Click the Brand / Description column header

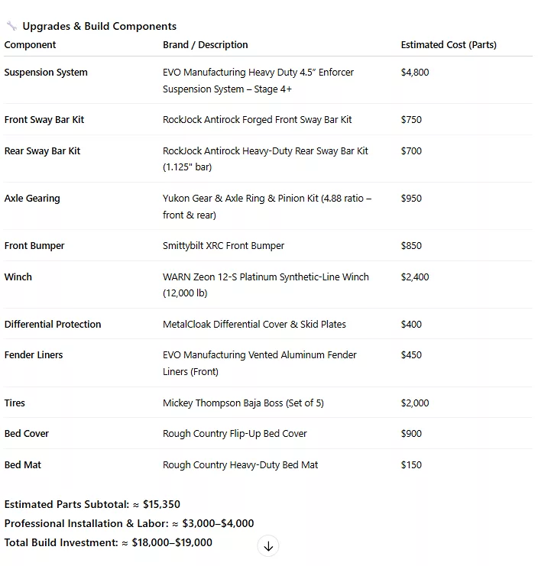coord(205,45)
